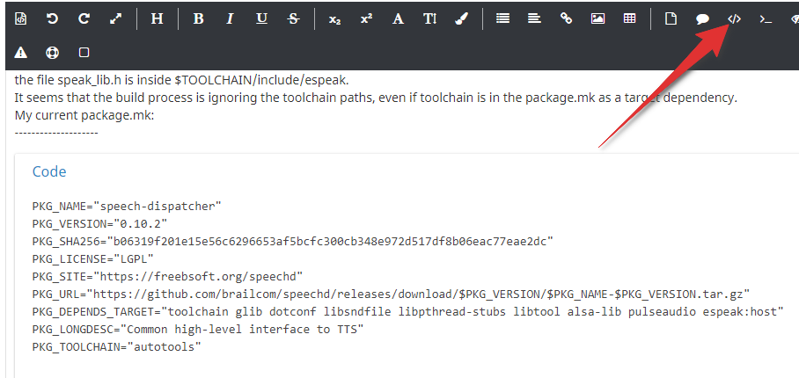Toggle bold formatting
The height and width of the screenshot is (378, 799).
click(198, 18)
